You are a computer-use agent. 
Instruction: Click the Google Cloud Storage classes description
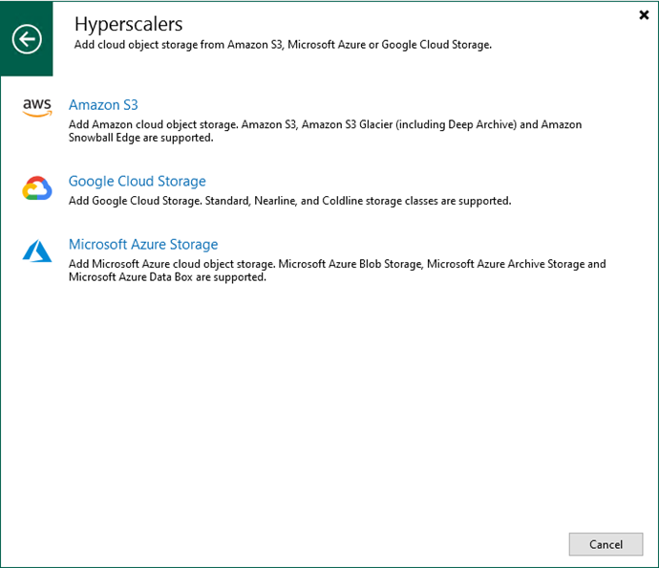point(289,201)
